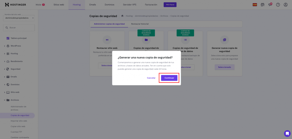Viewport: 292px width, 139px height.
Task: Click the Generar nueva copia plus icon
Action: click(224, 40)
